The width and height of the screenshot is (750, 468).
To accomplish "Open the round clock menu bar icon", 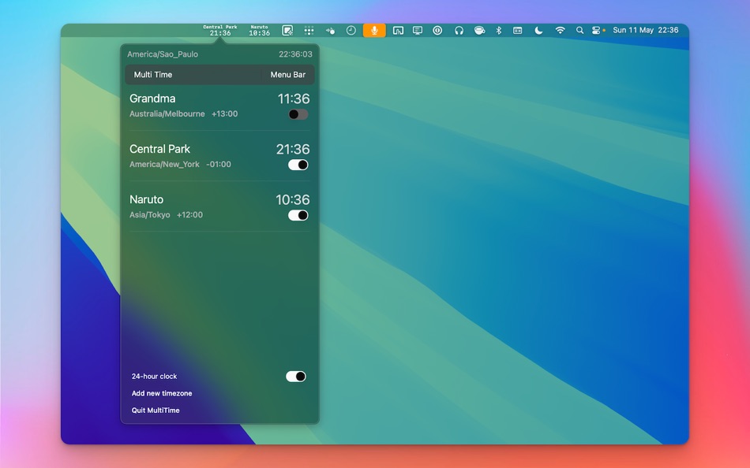I will pyautogui.click(x=351, y=31).
